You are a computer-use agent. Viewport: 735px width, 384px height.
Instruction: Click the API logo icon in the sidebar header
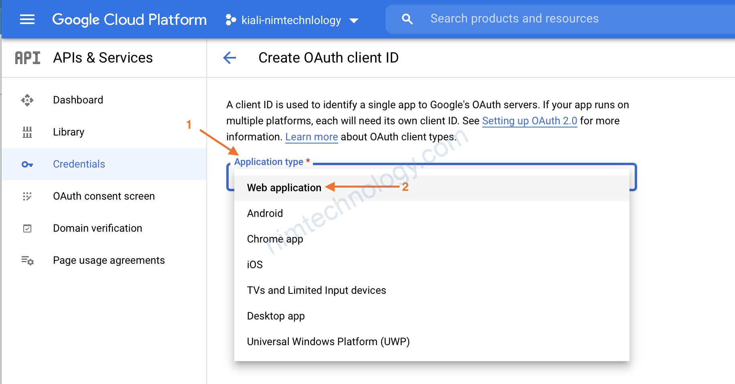(x=28, y=58)
